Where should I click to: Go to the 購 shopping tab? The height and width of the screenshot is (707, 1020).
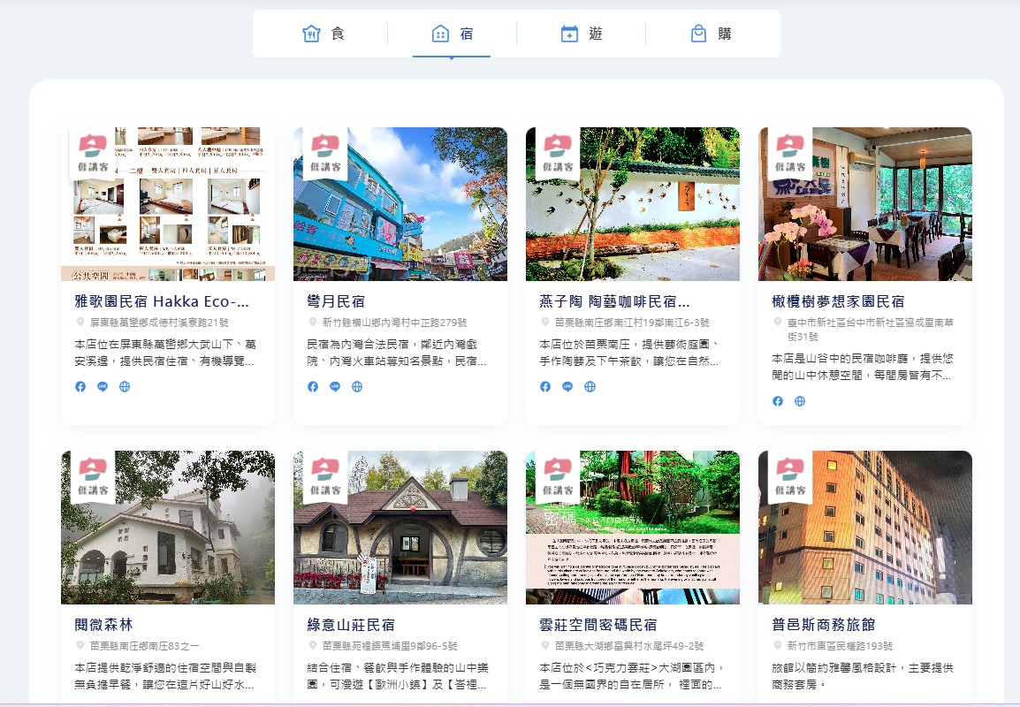point(711,34)
